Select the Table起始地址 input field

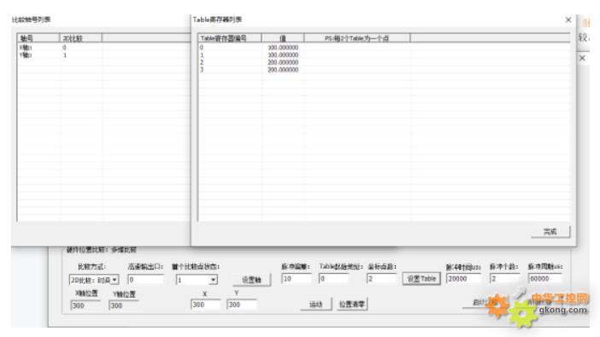click(x=333, y=278)
